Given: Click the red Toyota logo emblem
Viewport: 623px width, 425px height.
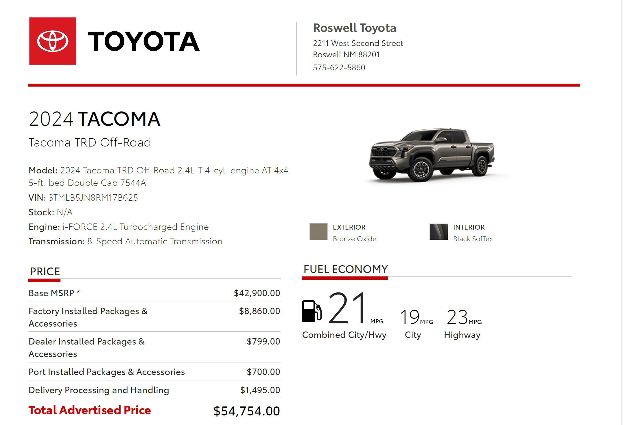Looking at the screenshot, I should [53, 41].
